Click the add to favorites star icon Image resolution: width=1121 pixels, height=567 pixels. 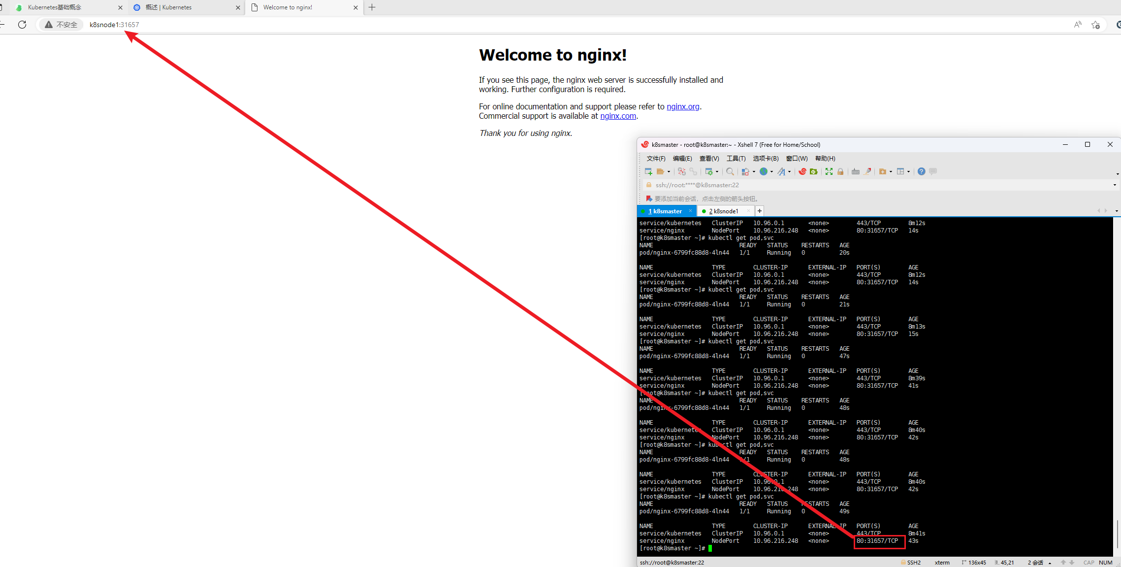[1095, 25]
